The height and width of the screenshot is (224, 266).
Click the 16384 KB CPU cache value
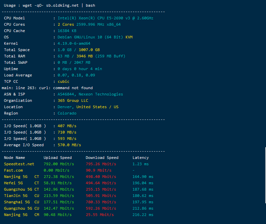[67, 31]
